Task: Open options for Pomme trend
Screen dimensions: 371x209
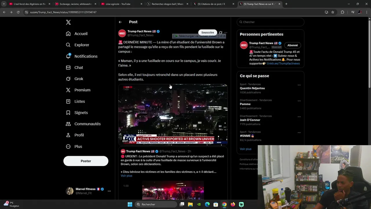Action: pos(299,101)
